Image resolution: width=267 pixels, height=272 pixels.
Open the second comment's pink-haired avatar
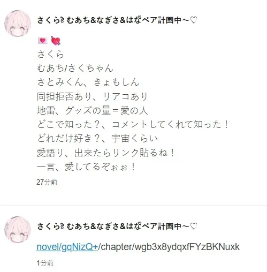click(x=18, y=230)
